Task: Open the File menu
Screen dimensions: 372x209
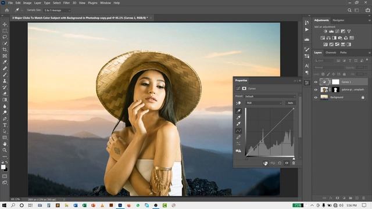Action: point(10,3)
